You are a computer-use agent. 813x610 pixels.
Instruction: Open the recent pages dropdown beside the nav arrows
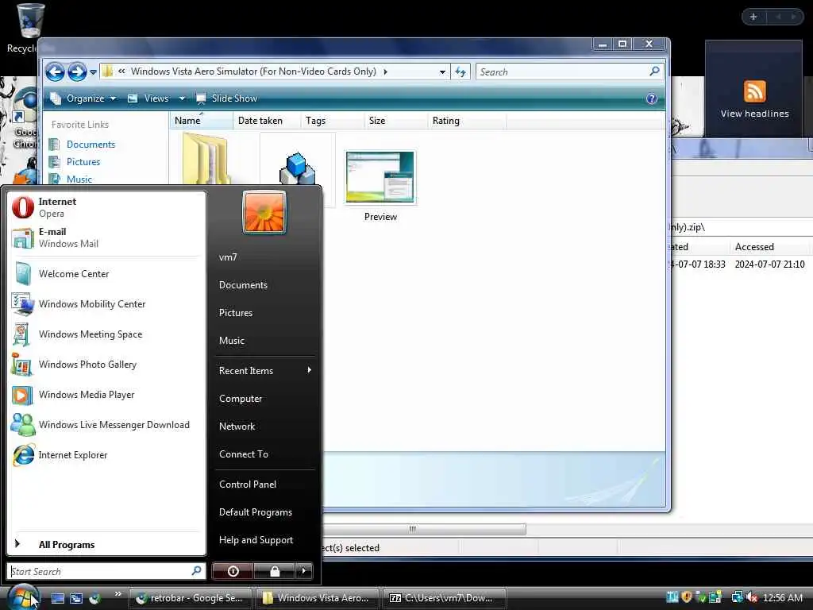pyautogui.click(x=94, y=72)
